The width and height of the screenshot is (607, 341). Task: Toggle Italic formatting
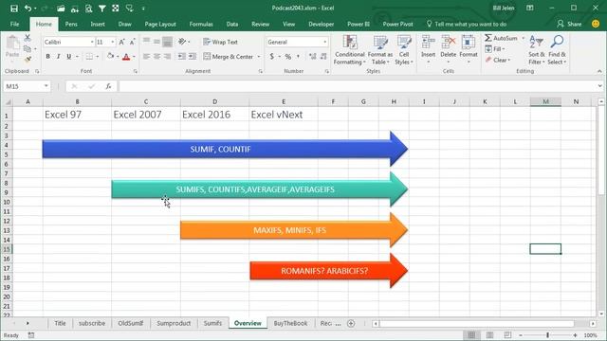click(58, 57)
